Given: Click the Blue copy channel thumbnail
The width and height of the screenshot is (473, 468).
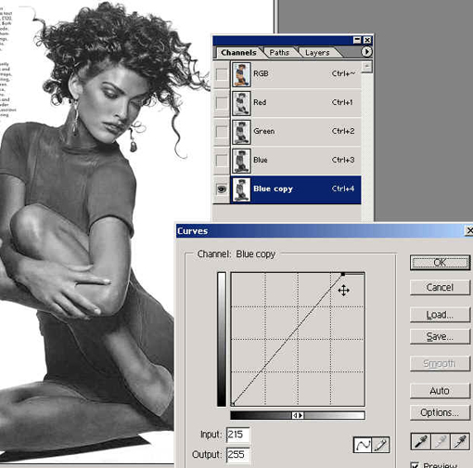Looking at the screenshot, I should [241, 189].
